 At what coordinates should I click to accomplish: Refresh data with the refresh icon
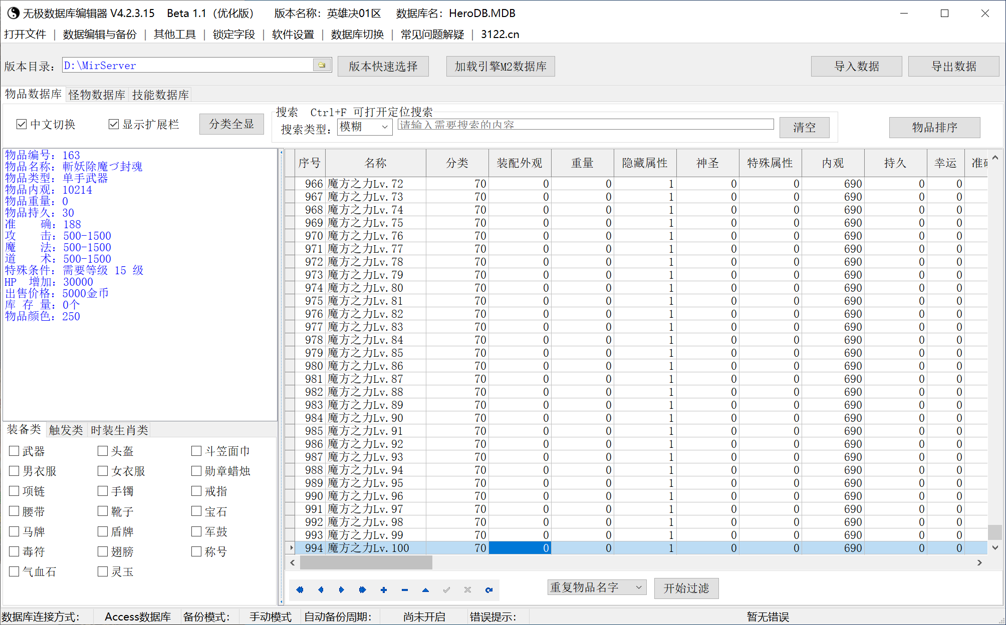point(489,590)
